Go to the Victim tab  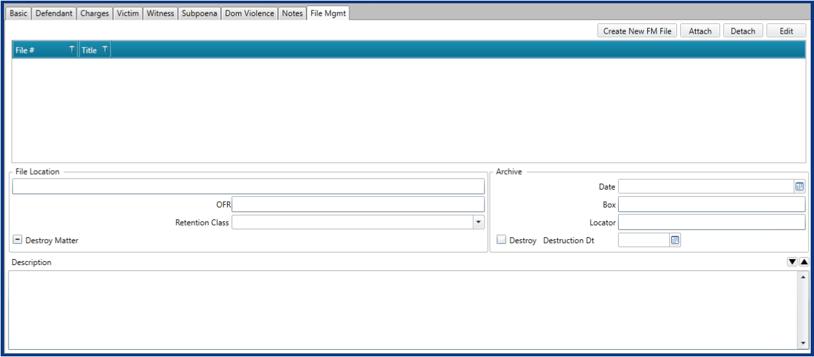(x=128, y=13)
